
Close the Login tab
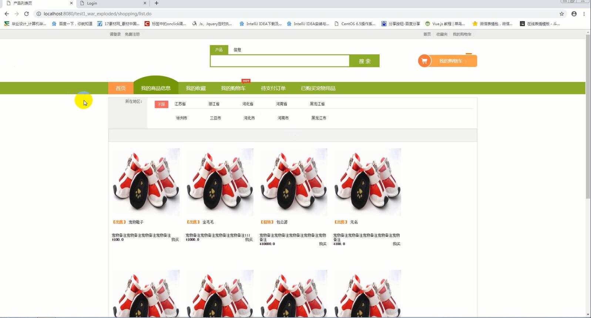(145, 3)
